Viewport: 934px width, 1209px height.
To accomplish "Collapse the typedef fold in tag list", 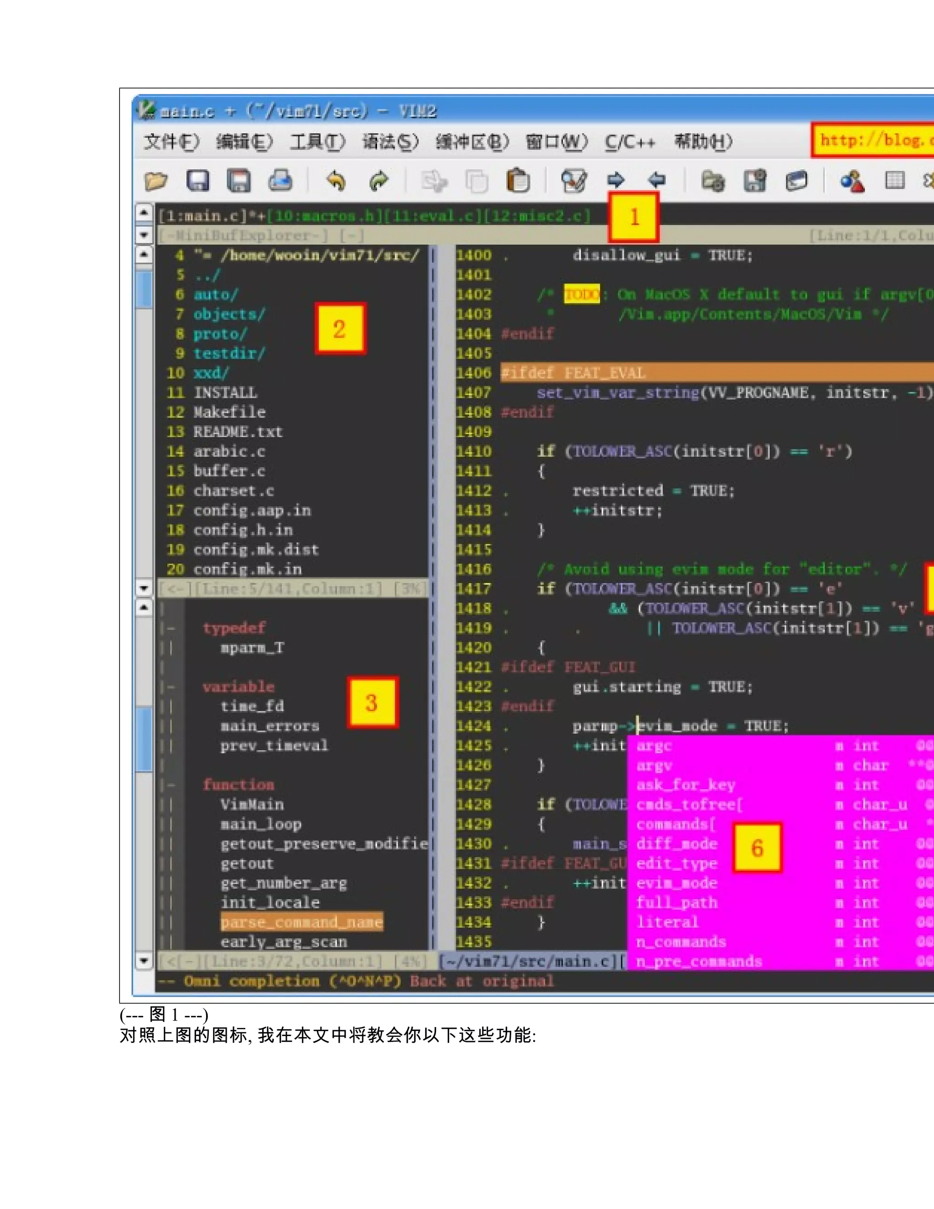I will click(171, 628).
